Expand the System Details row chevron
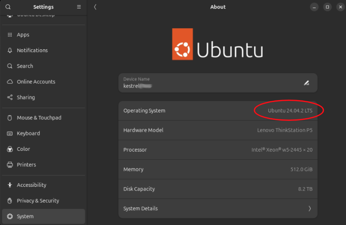Screen dimensions: 346x225 point(310,208)
